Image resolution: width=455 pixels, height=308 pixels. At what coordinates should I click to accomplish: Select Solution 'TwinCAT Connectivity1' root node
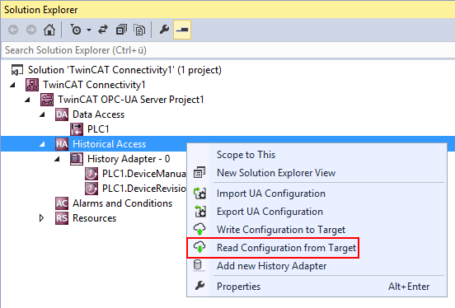tap(124, 70)
